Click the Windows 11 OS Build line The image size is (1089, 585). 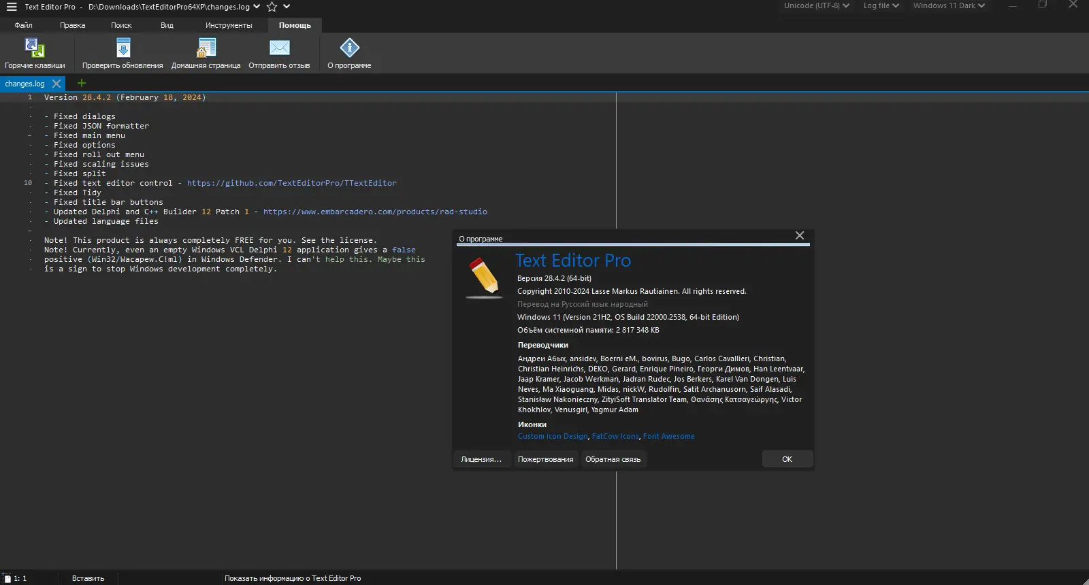point(628,317)
